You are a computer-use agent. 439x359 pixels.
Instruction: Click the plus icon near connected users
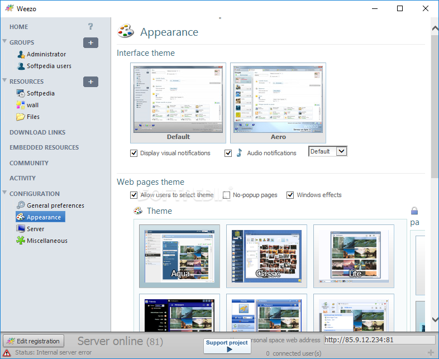pos(431,352)
